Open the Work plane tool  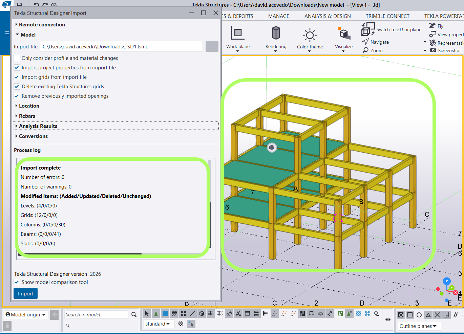[x=238, y=39]
